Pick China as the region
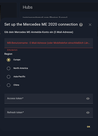 9,85
